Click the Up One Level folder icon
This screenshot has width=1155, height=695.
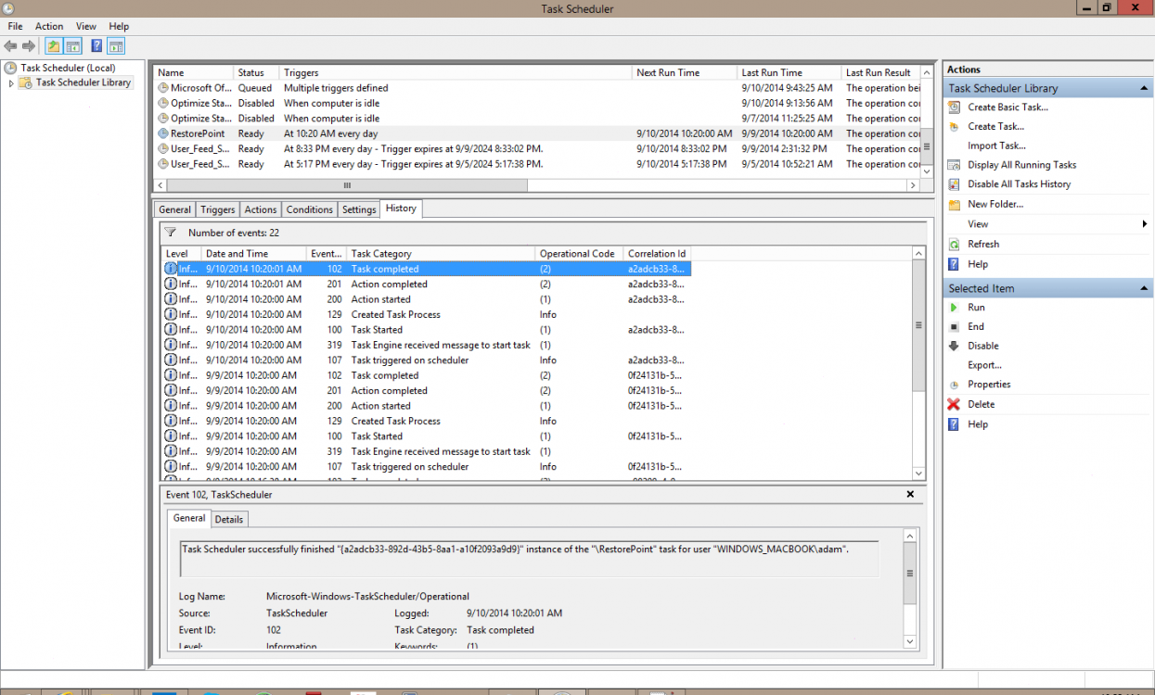54,46
